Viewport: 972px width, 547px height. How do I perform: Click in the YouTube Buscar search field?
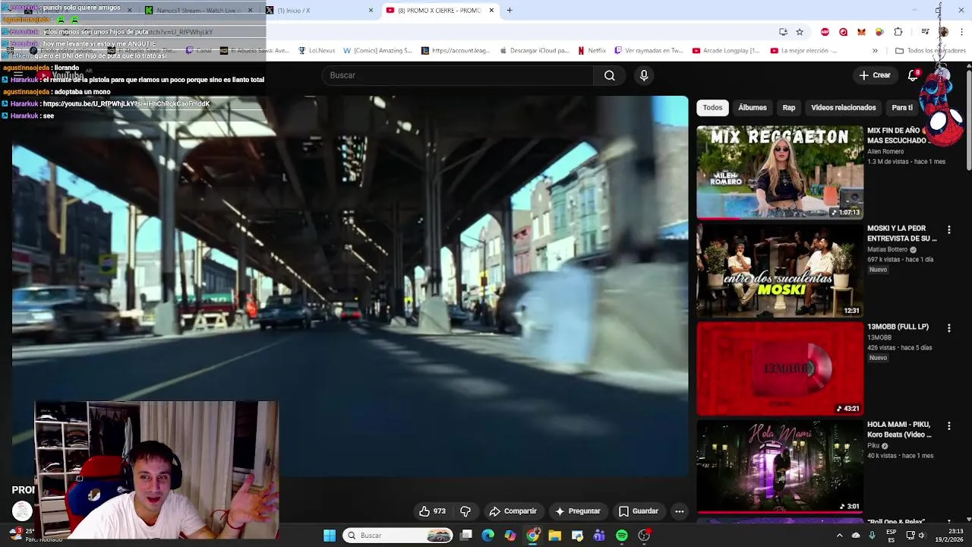458,75
